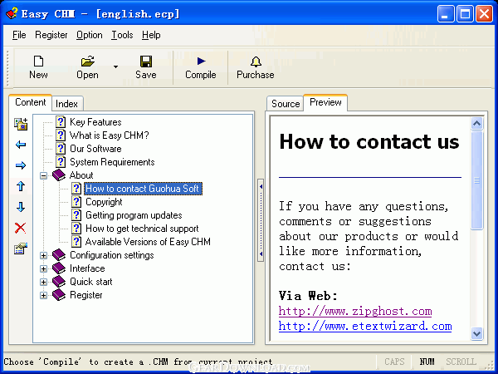Click the SCROLL status bar indicator
498x374 pixels.
(x=461, y=362)
